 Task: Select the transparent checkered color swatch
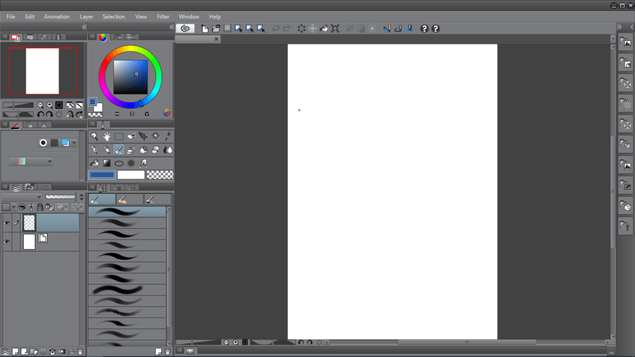[160, 175]
